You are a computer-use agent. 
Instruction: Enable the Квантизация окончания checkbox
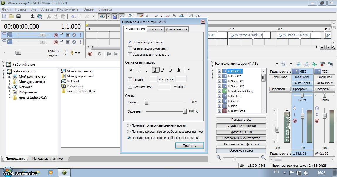click(x=130, y=48)
